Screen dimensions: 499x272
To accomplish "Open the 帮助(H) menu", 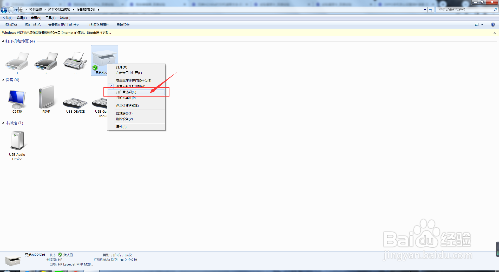I will point(65,18).
